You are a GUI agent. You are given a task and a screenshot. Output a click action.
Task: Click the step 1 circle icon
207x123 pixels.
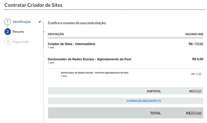[7, 22]
